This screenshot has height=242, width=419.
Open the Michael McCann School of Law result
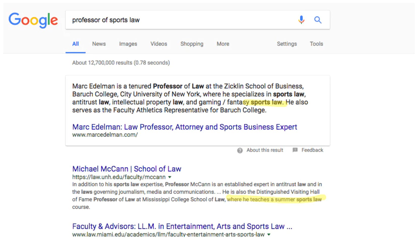click(127, 169)
